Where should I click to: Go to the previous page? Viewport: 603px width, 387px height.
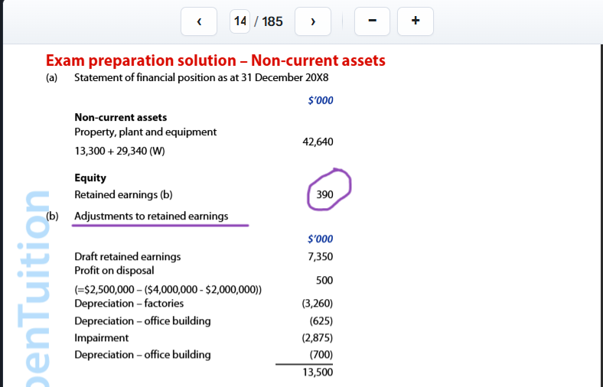pos(199,21)
